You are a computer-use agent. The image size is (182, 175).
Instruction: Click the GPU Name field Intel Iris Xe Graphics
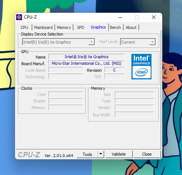tap(87, 57)
